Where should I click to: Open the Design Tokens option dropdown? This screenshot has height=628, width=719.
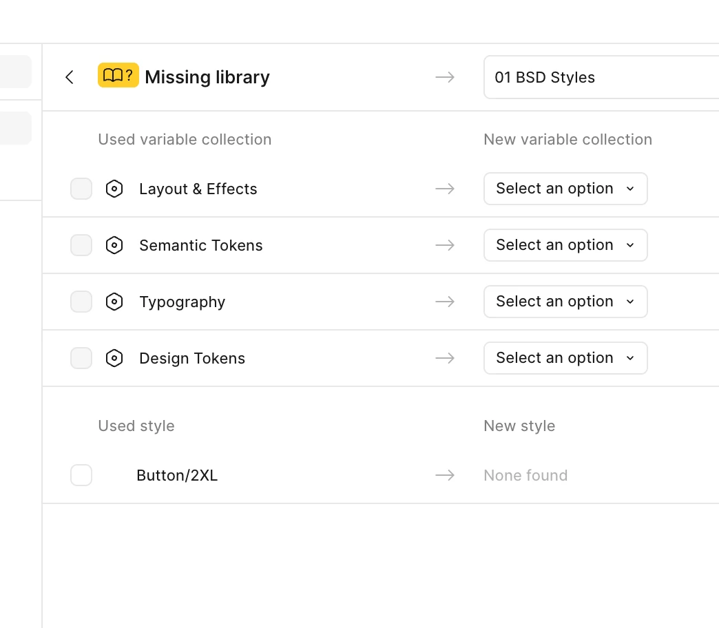[x=565, y=358]
